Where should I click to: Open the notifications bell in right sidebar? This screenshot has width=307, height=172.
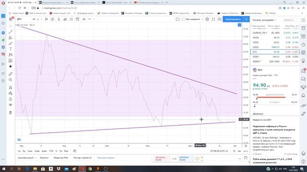pos(303,96)
